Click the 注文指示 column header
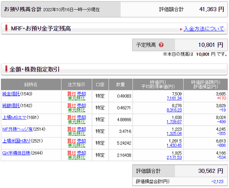 (76, 84)
